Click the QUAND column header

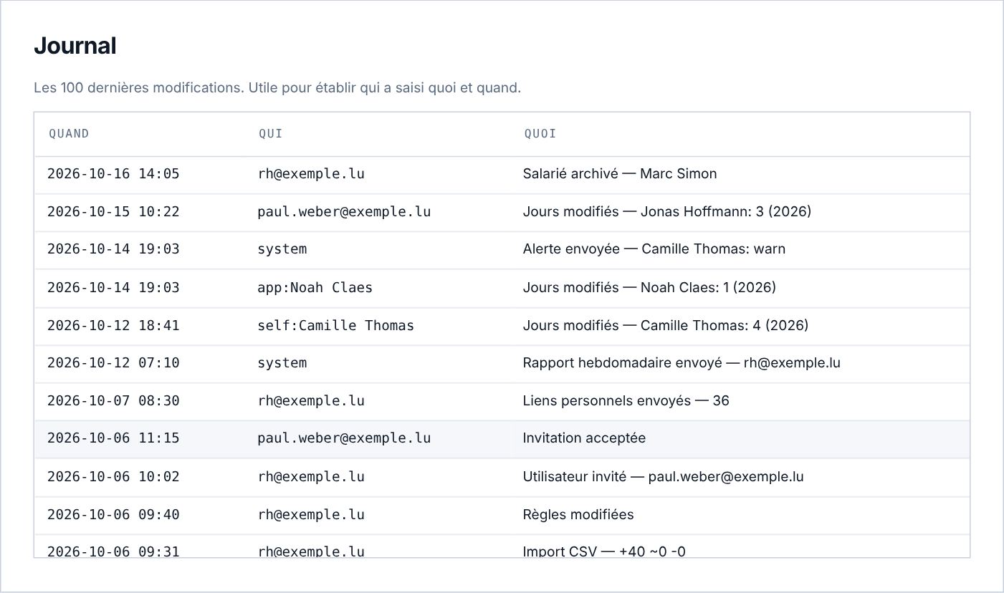coord(69,134)
